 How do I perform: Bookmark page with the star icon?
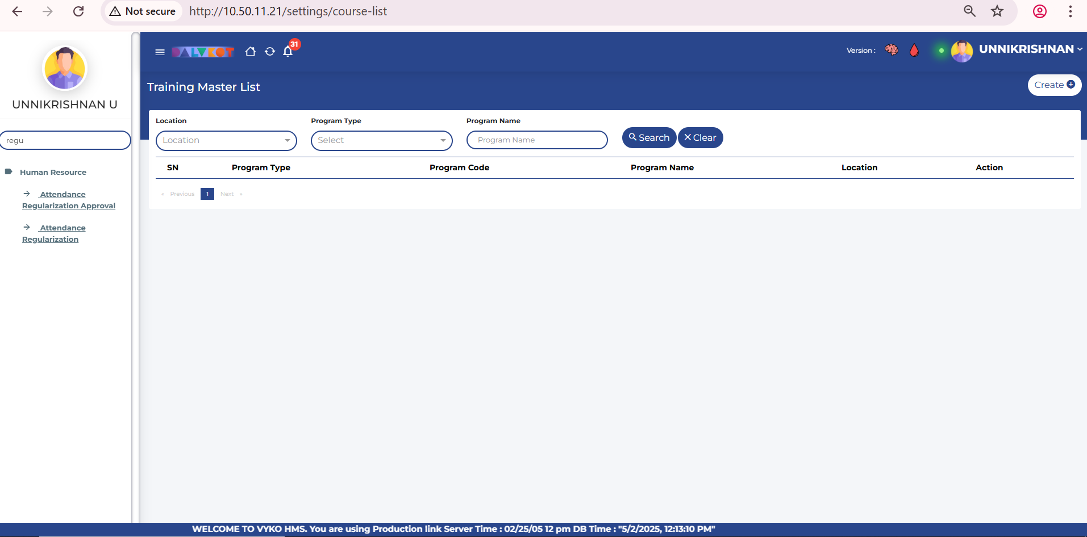tap(997, 11)
